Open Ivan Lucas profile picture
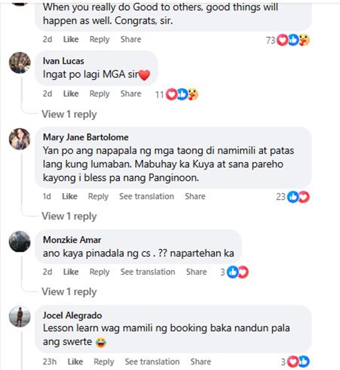The height and width of the screenshot is (370, 340). (x=20, y=63)
